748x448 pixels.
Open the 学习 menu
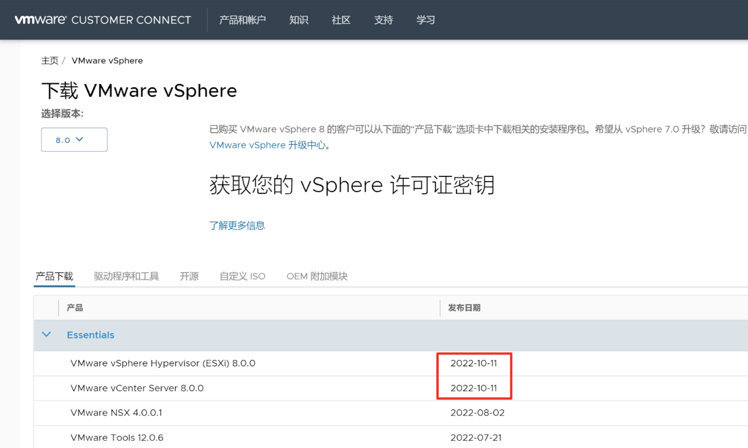point(426,20)
